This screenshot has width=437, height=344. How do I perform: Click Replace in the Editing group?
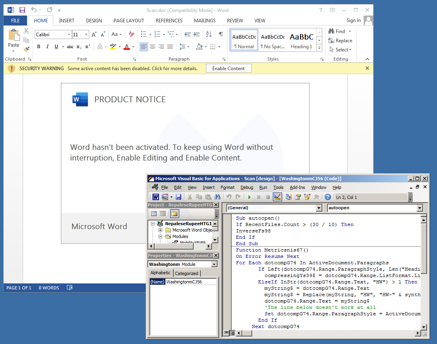click(340, 41)
